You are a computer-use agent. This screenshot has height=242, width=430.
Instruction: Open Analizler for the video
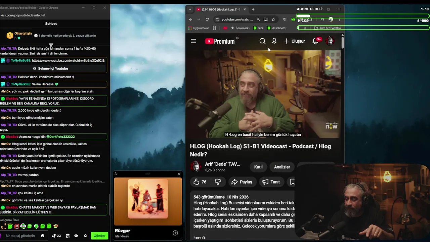[282, 167]
